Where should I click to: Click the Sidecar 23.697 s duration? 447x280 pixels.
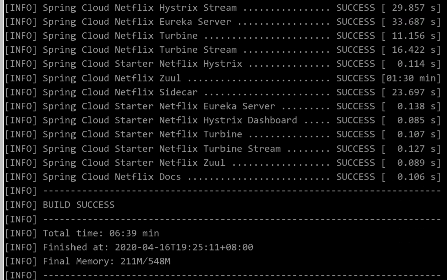(x=411, y=92)
